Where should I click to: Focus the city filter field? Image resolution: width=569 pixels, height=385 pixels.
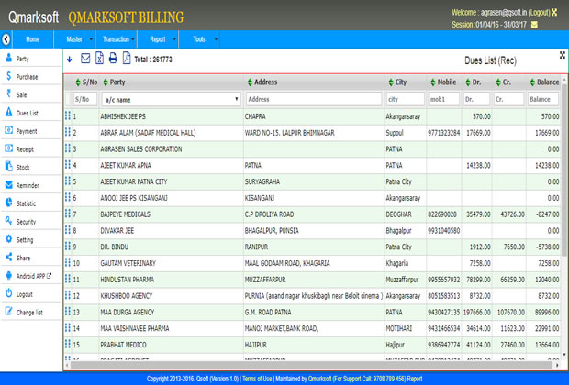[406, 99]
